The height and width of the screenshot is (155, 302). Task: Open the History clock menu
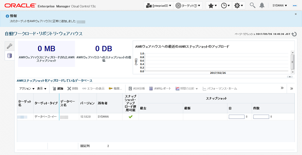pos(225,5)
